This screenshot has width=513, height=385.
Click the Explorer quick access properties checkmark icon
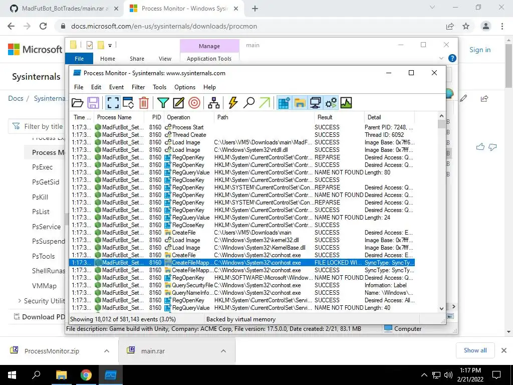pyautogui.click(x=89, y=45)
